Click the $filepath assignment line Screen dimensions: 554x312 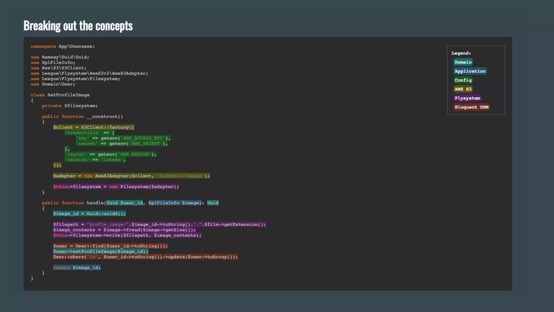[159, 225]
